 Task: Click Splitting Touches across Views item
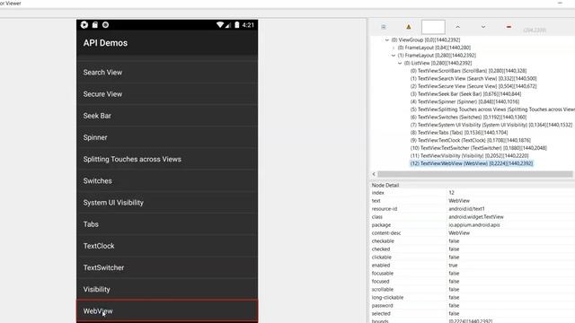[167, 160]
